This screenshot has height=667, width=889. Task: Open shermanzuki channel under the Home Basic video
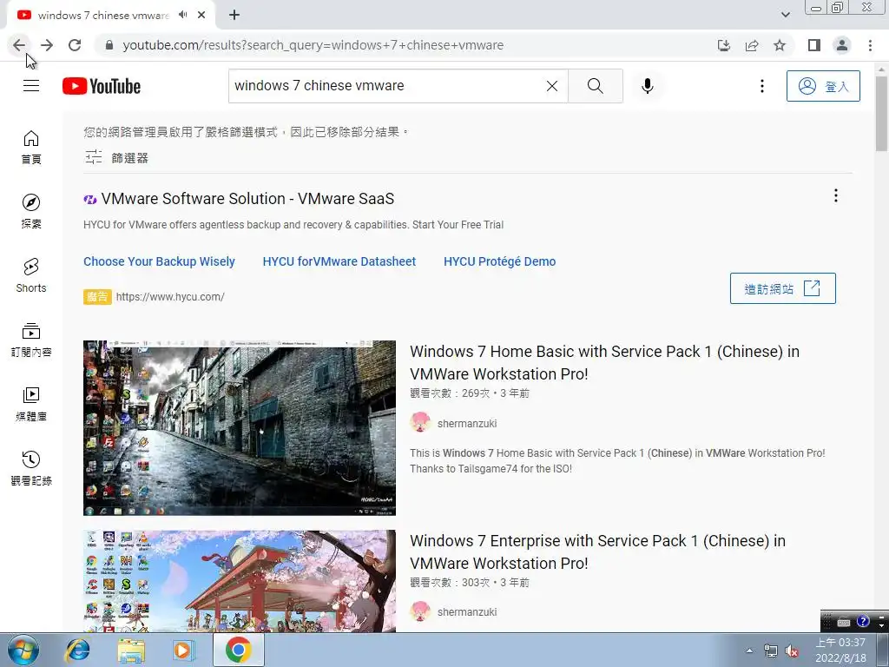pyautogui.click(x=467, y=423)
